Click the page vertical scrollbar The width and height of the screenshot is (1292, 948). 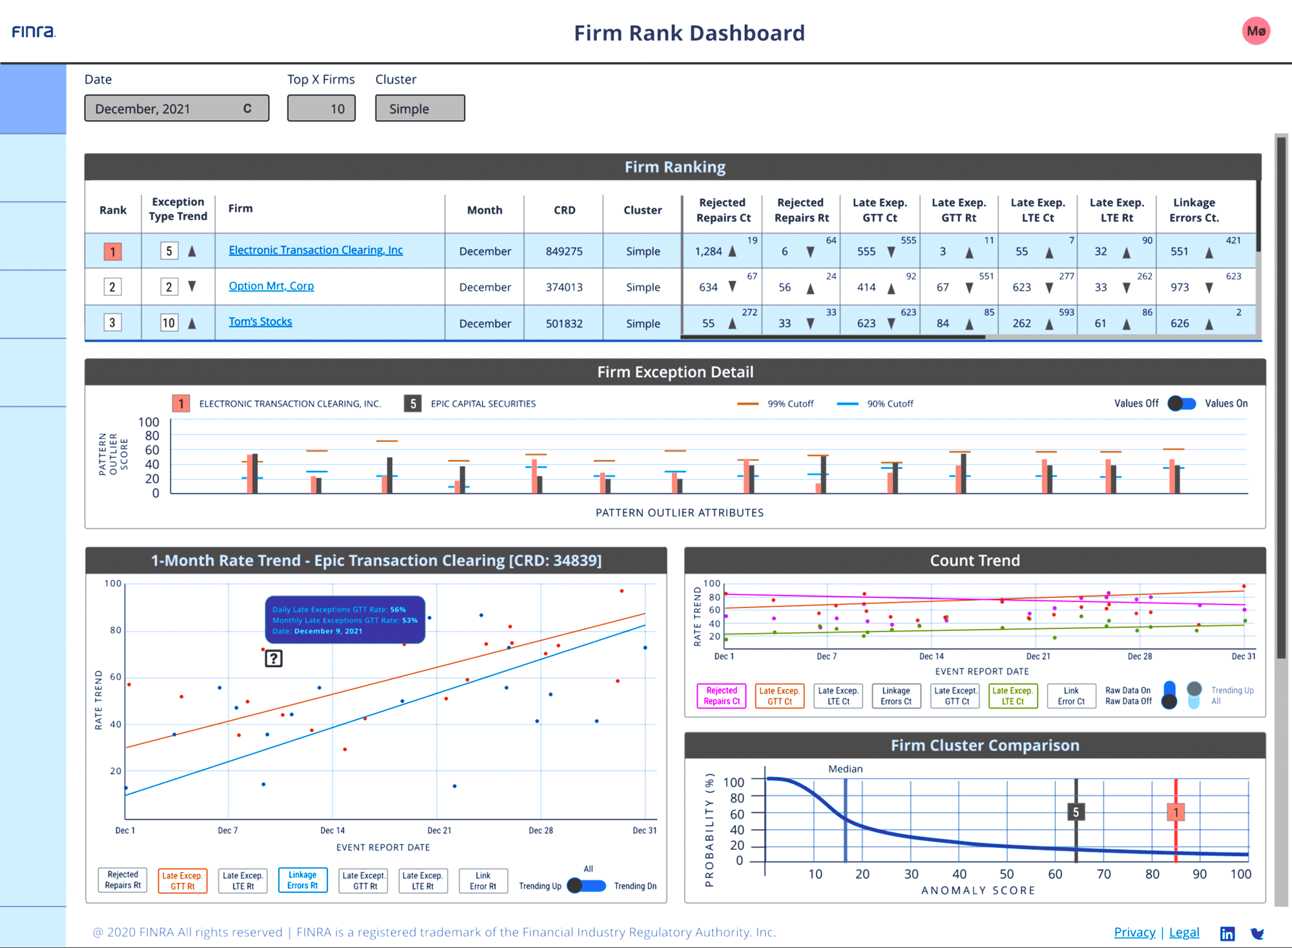coord(1281,397)
